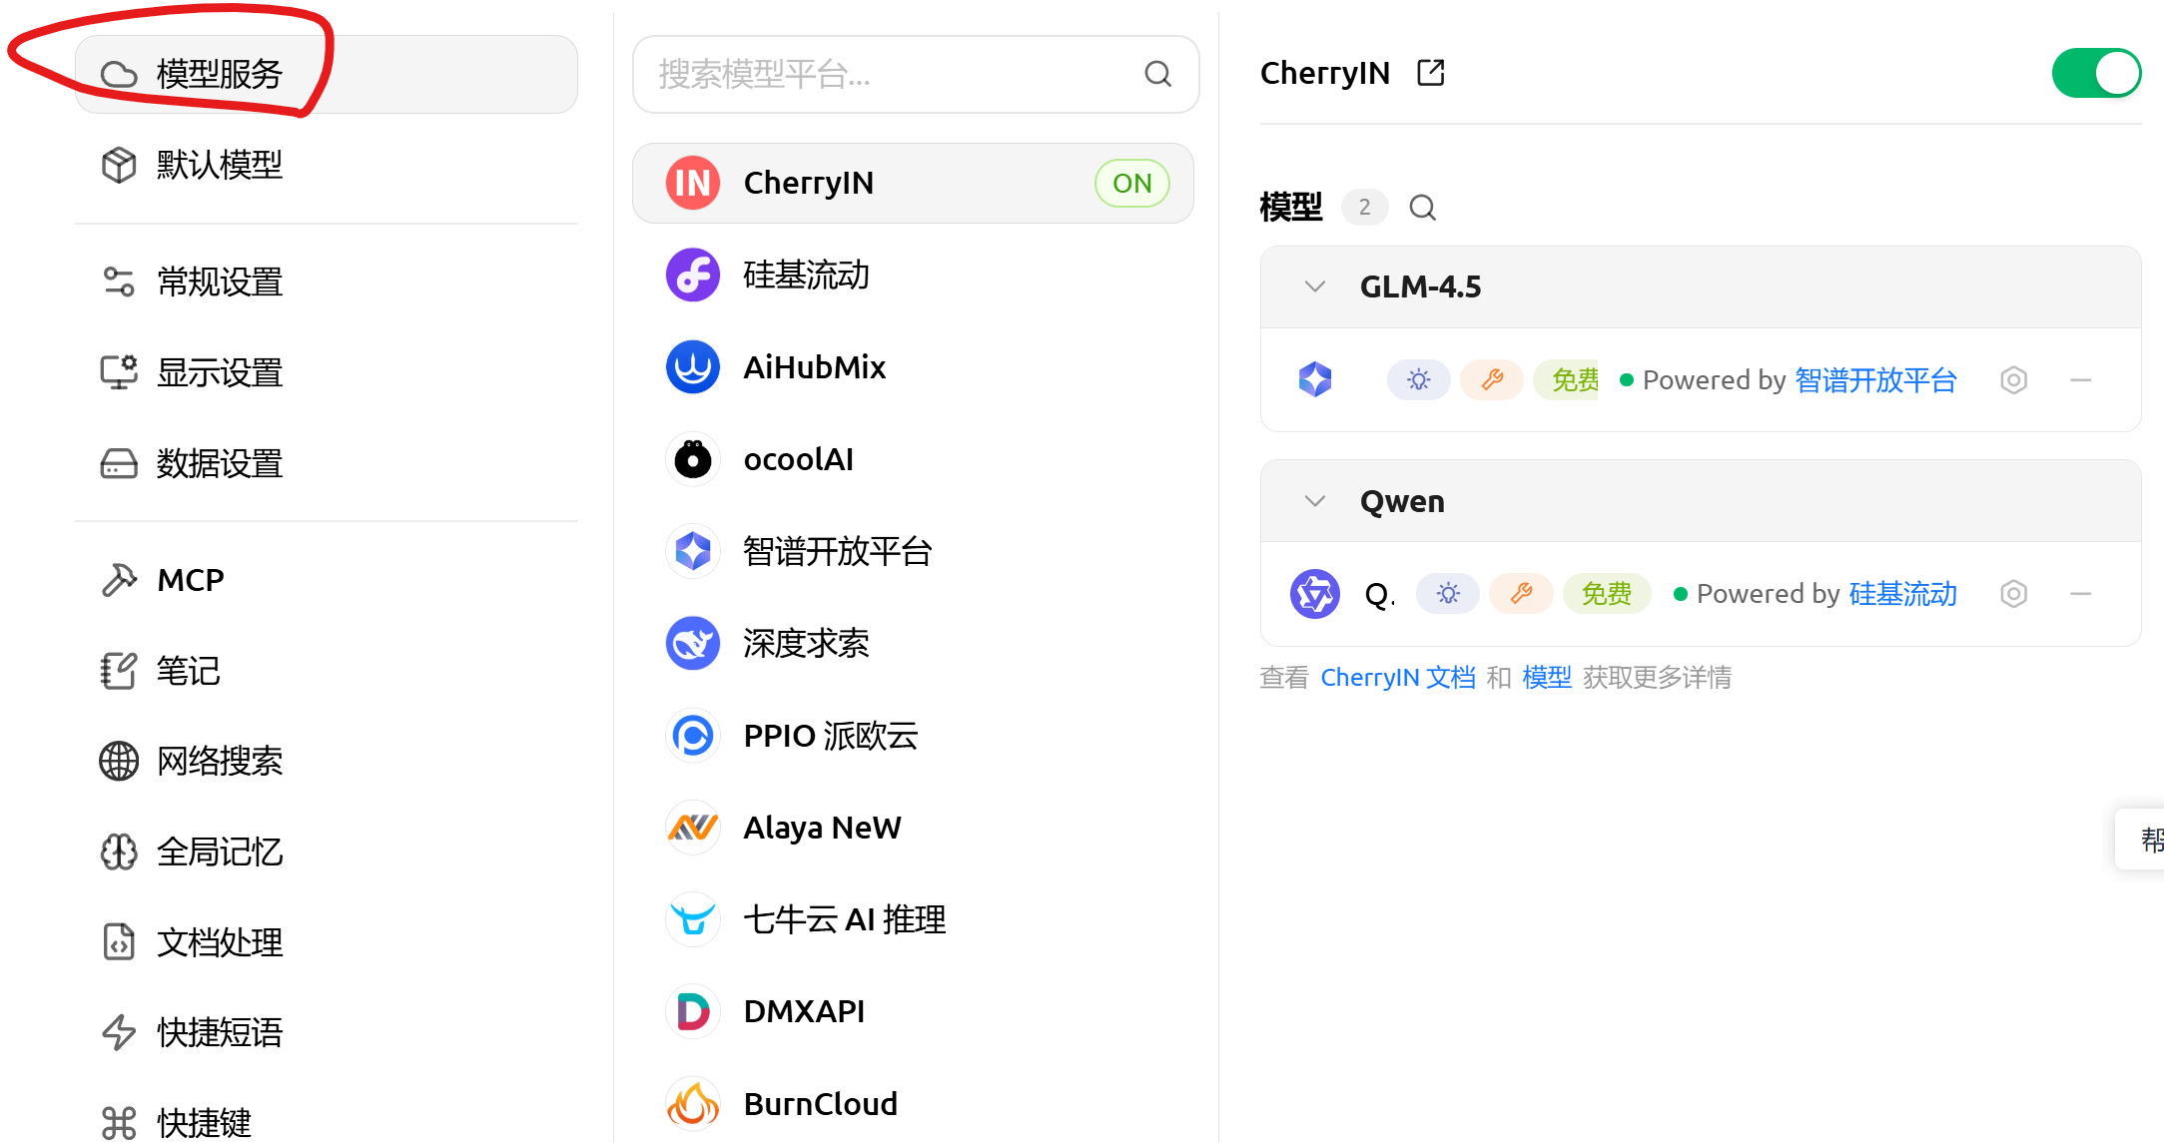Image resolution: width=2164 pixels, height=1143 pixels.
Task: Click the 笔记 notepad icon
Action: point(119,671)
